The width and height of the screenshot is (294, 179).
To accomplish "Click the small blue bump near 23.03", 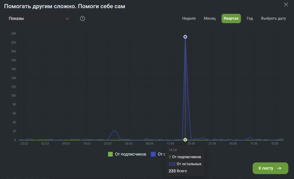I will pos(114,132).
